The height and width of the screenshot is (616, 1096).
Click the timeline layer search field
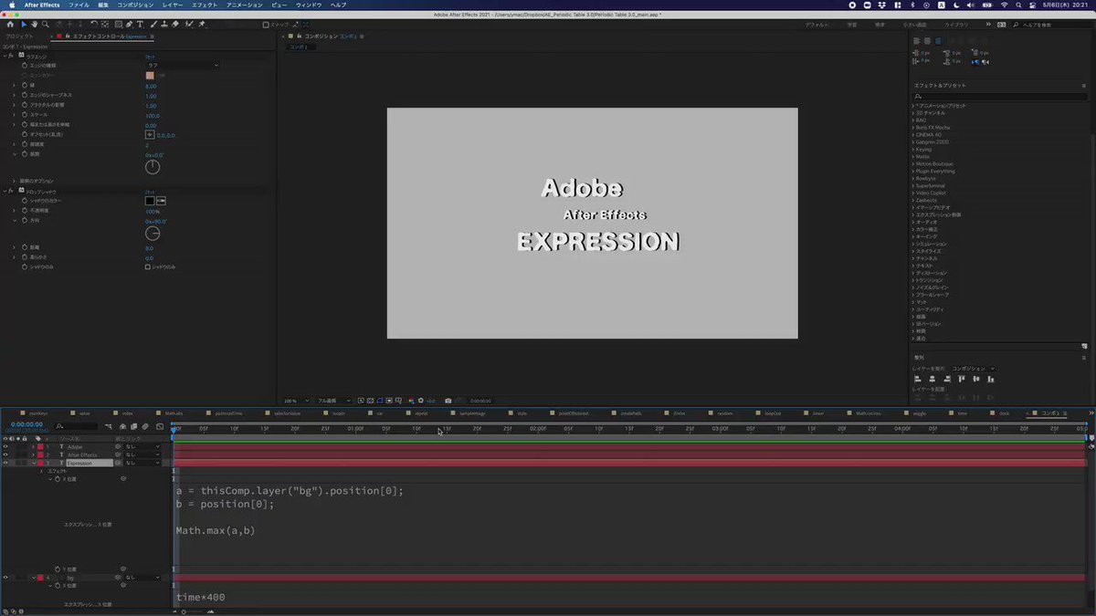click(x=75, y=426)
